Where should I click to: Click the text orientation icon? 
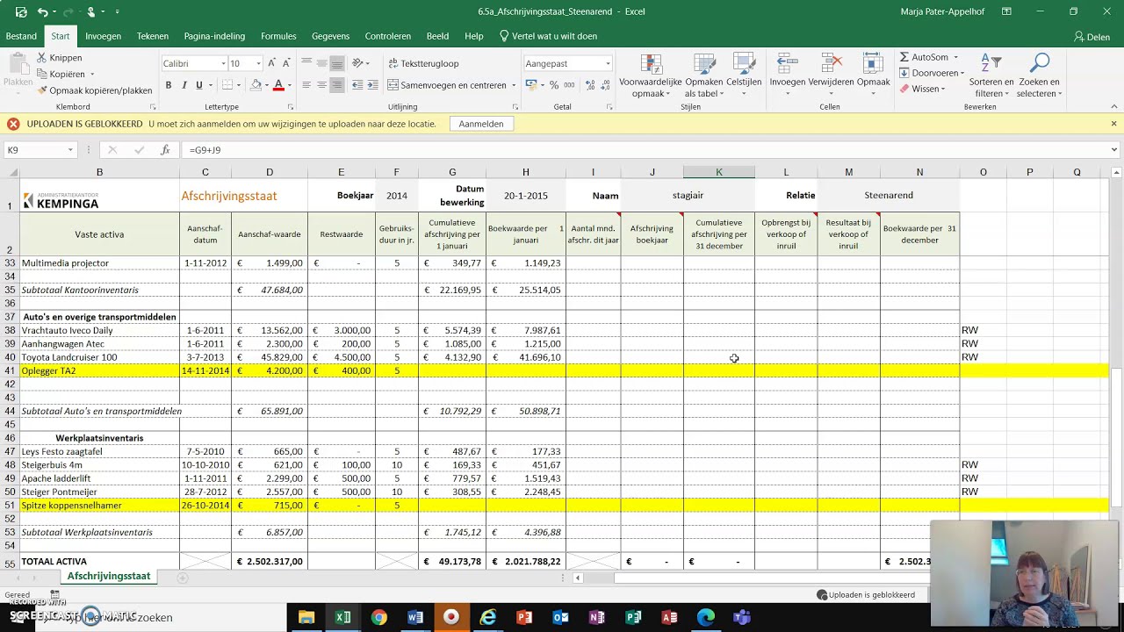click(x=357, y=63)
